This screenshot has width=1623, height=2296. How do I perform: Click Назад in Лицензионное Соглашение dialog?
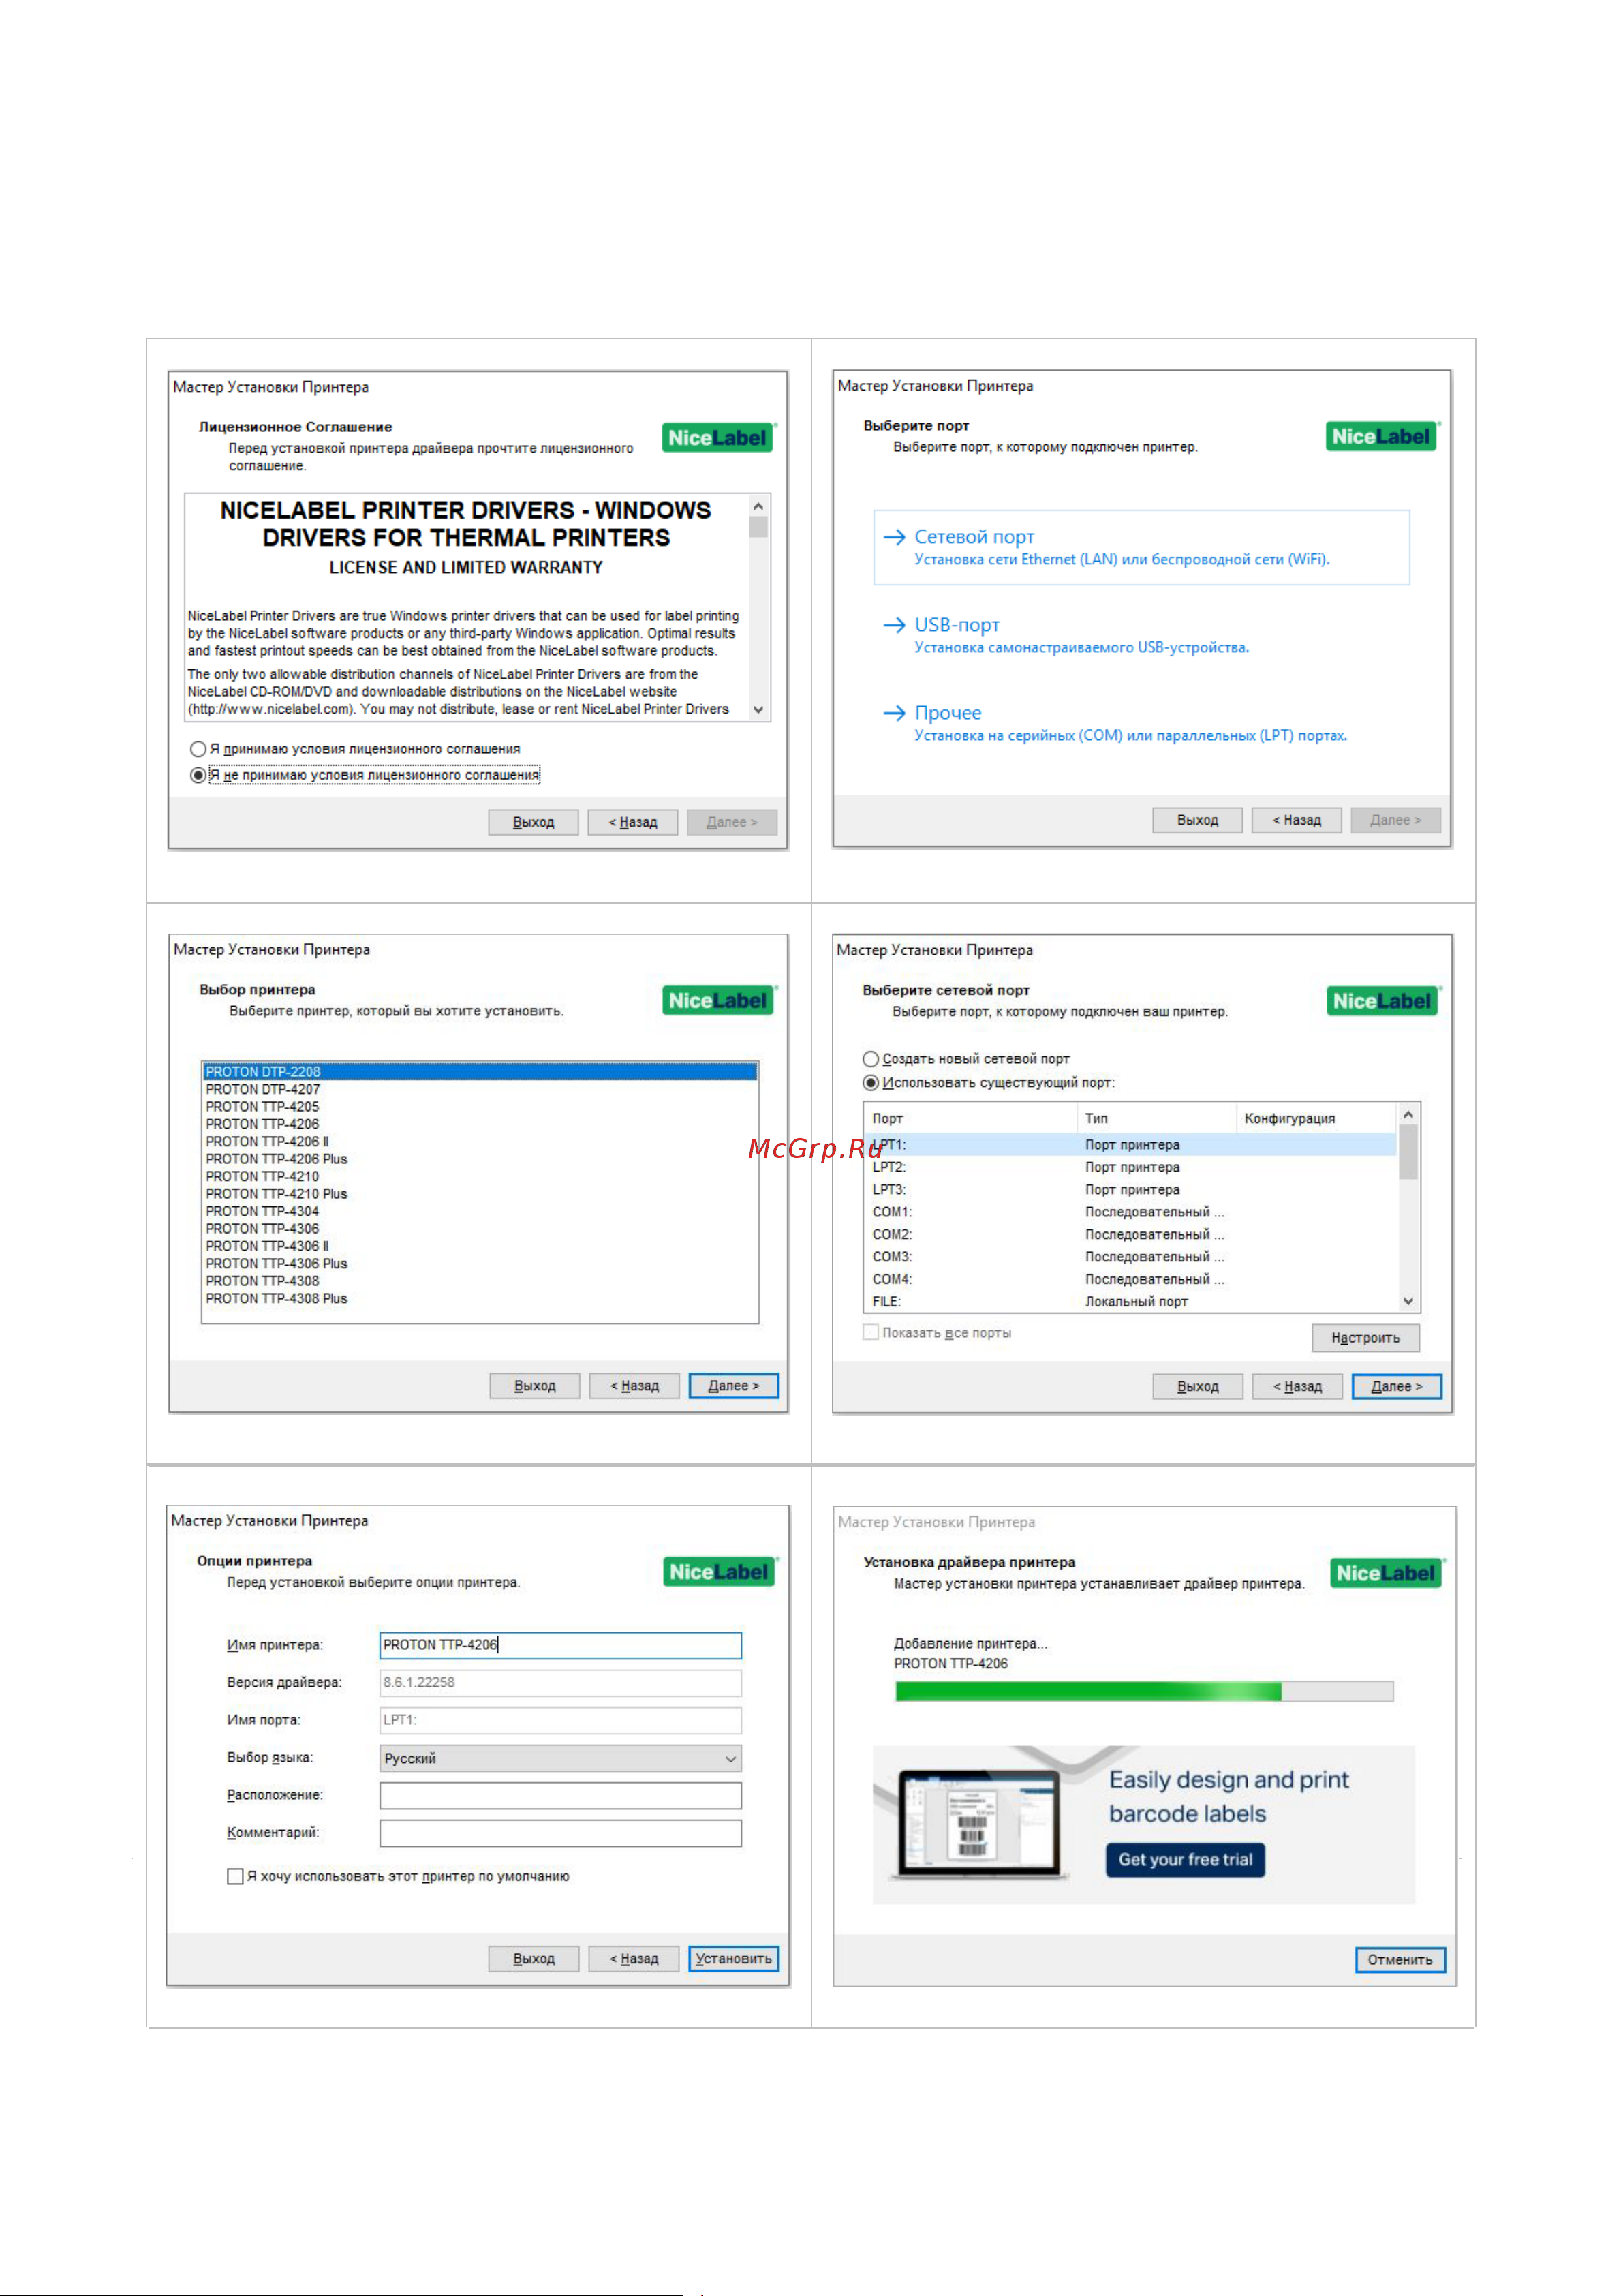tap(632, 822)
